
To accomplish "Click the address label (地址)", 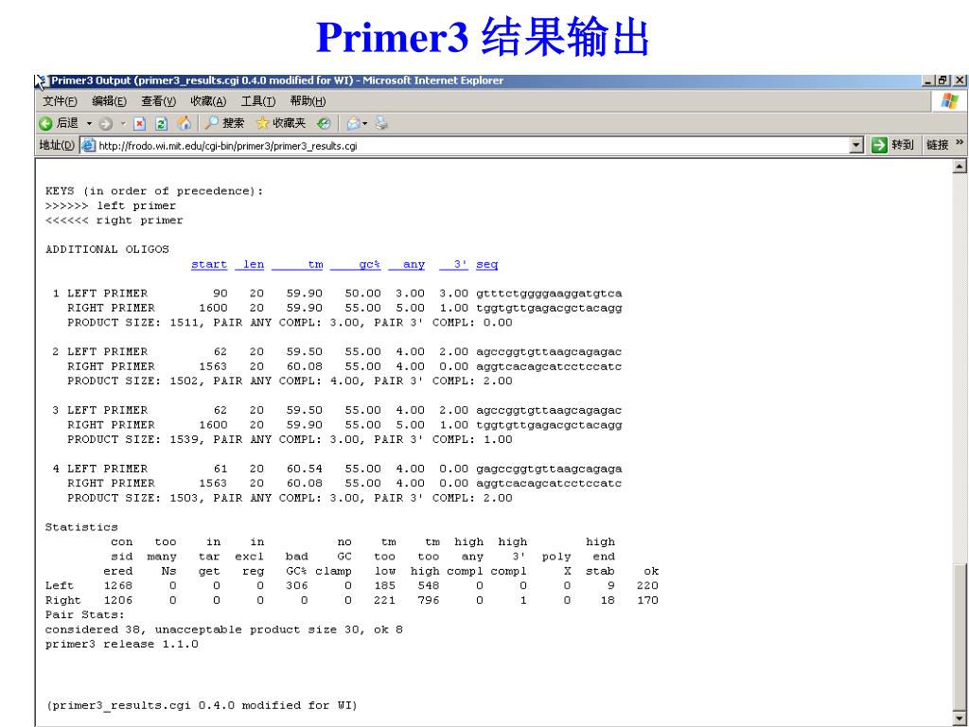I will click(56, 145).
